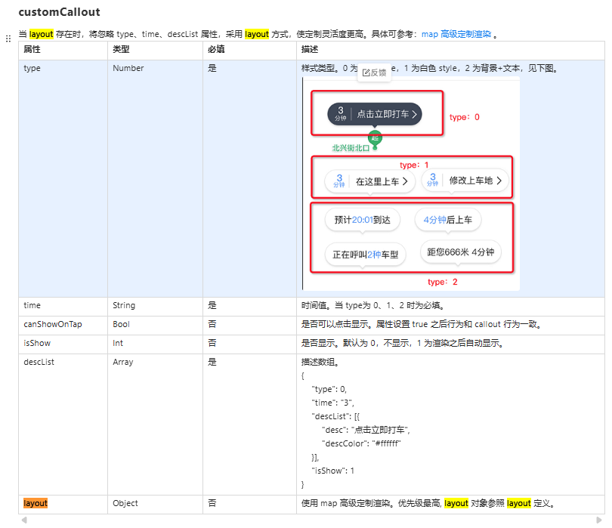Click the table drag handle icon

pyautogui.click(x=8, y=39)
